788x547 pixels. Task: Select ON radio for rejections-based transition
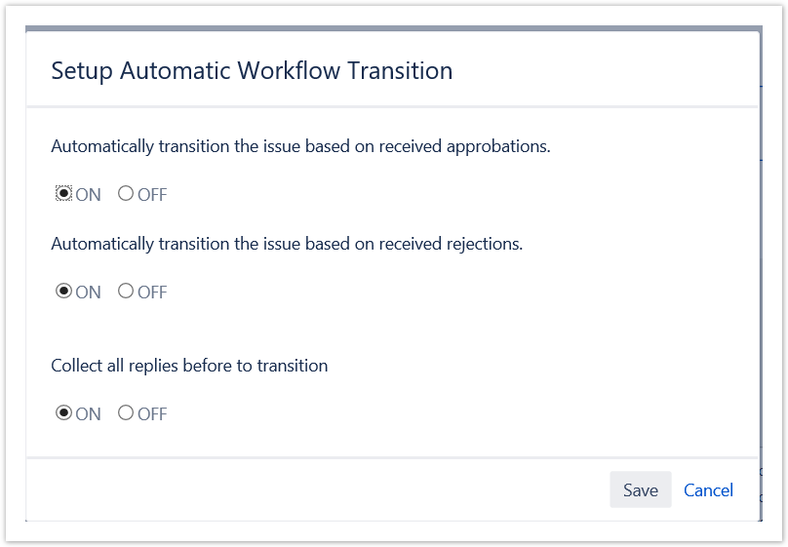click(x=63, y=292)
